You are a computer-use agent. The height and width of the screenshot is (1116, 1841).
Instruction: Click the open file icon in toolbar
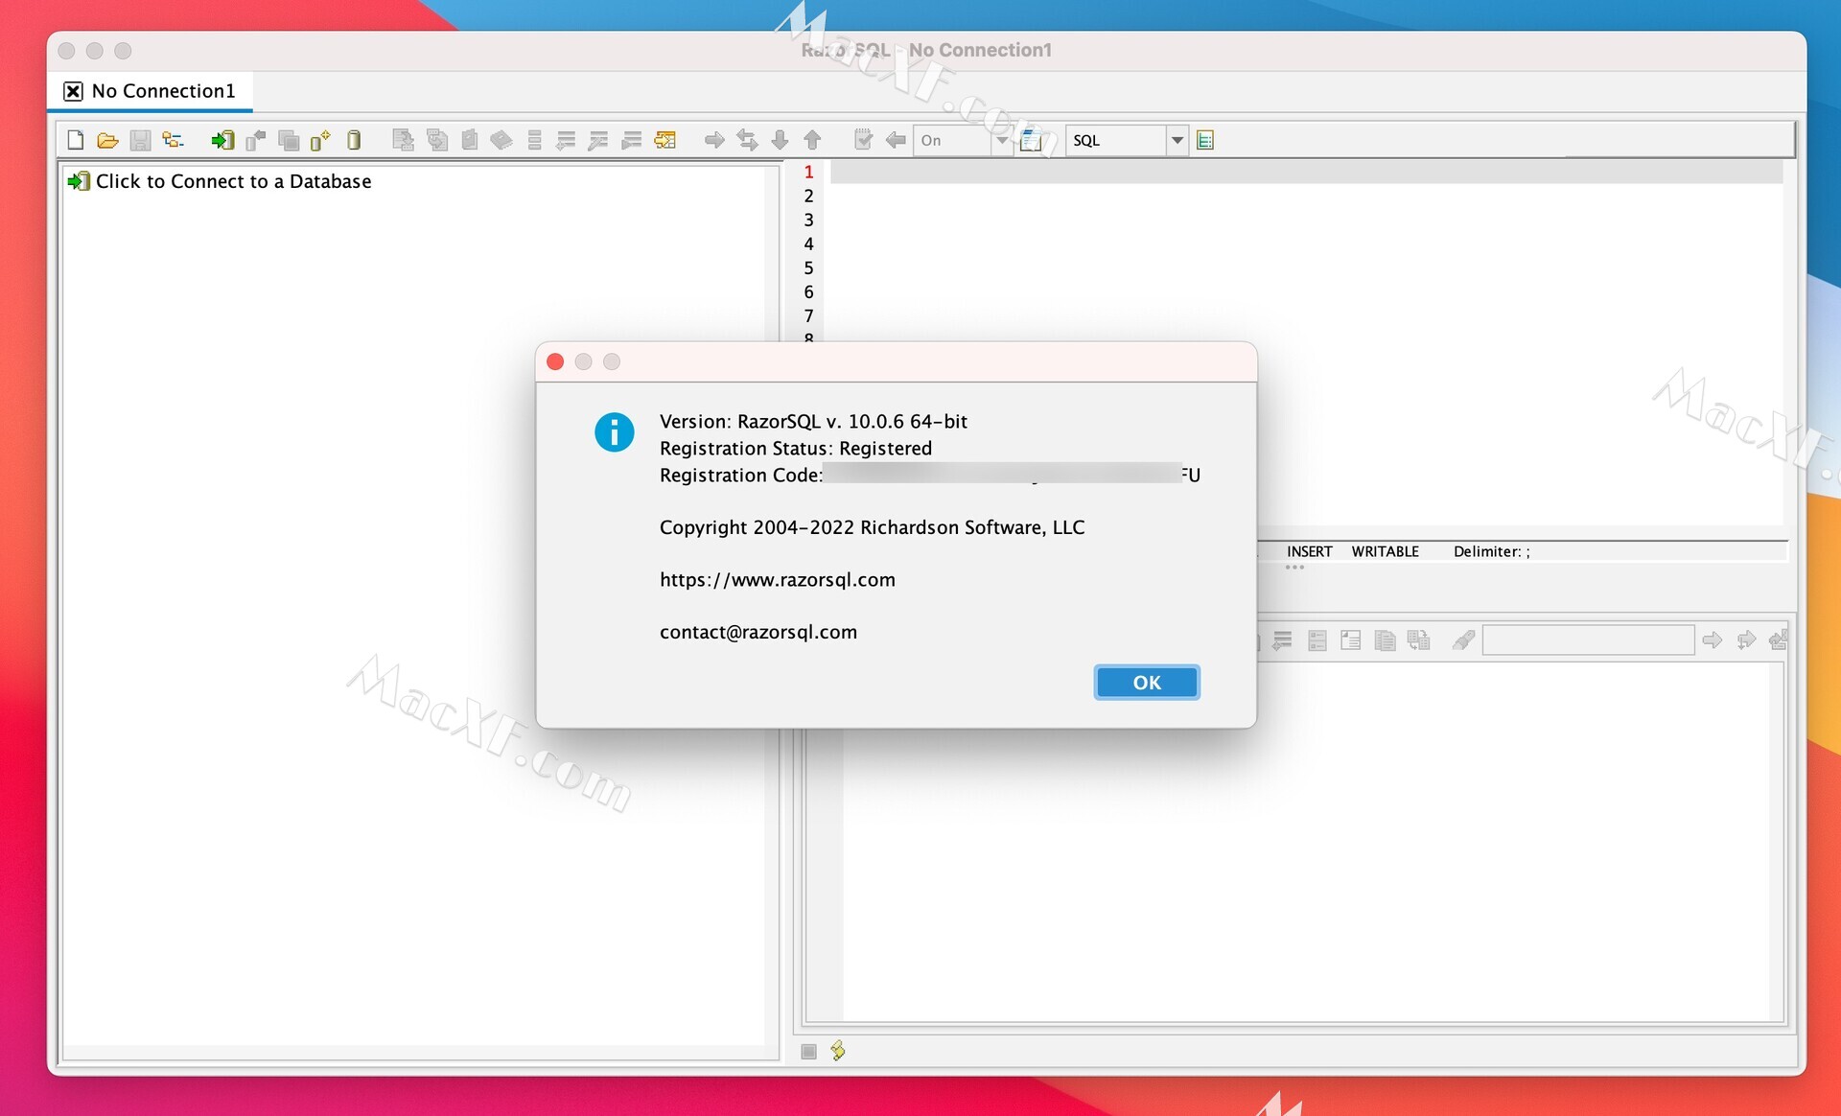coord(105,141)
